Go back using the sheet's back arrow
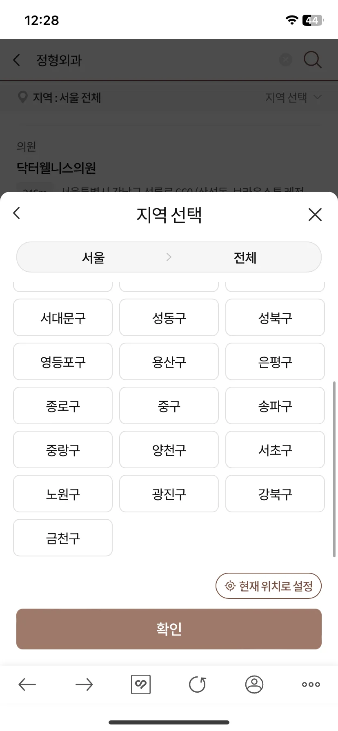This screenshot has width=338, height=731. pyautogui.click(x=17, y=213)
